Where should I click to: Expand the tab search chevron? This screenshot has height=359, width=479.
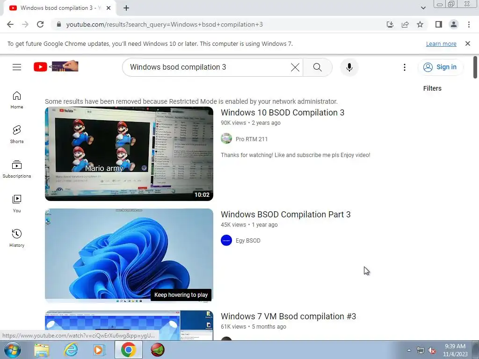tap(423, 8)
